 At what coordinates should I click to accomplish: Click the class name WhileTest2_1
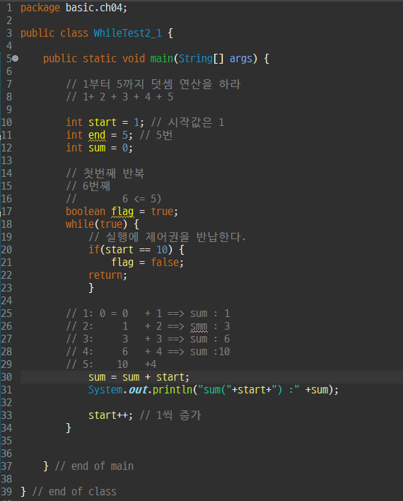click(x=128, y=33)
